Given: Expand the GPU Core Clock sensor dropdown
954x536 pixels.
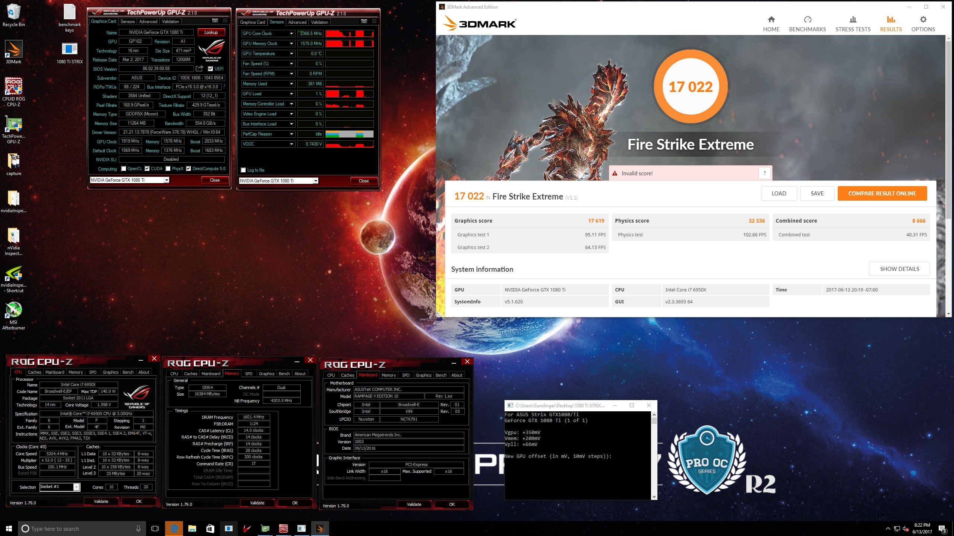Looking at the screenshot, I should (x=292, y=33).
